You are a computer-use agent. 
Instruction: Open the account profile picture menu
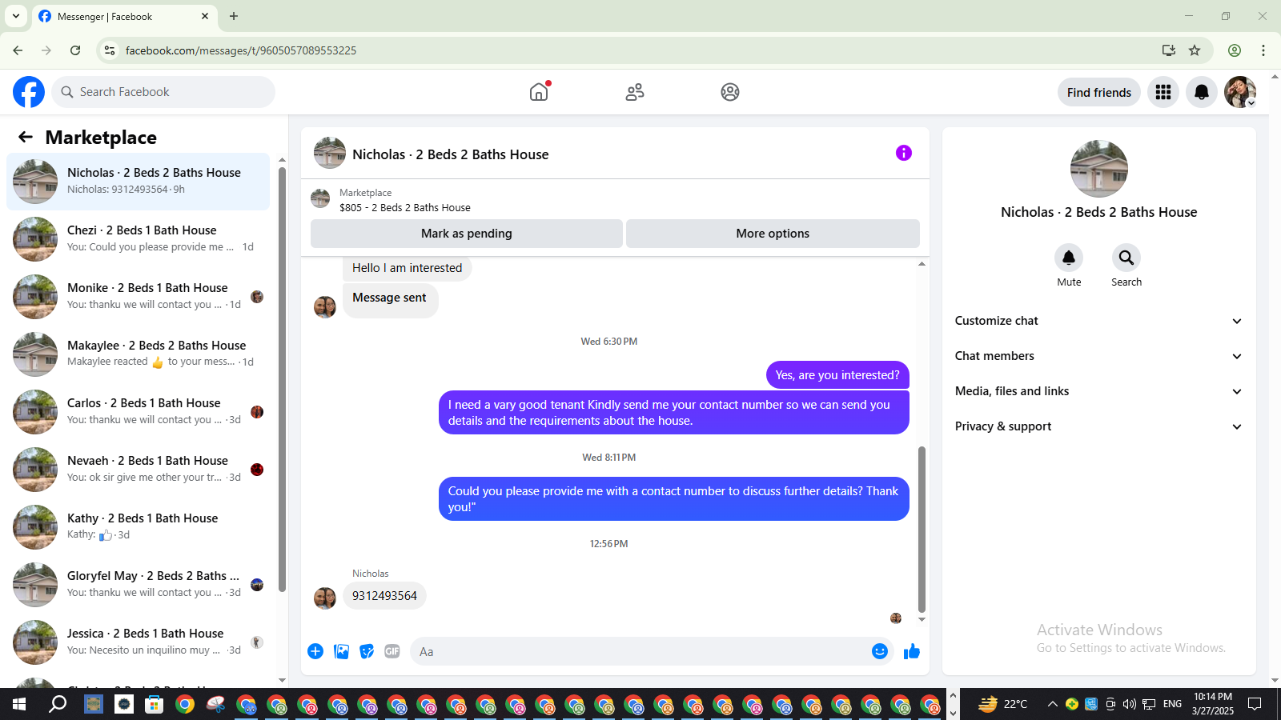[x=1240, y=92]
